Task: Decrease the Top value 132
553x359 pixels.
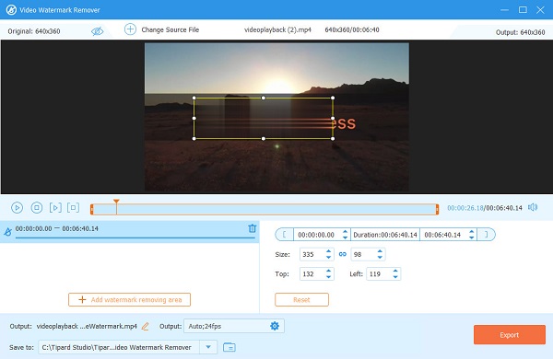Action: pyautogui.click(x=328, y=277)
